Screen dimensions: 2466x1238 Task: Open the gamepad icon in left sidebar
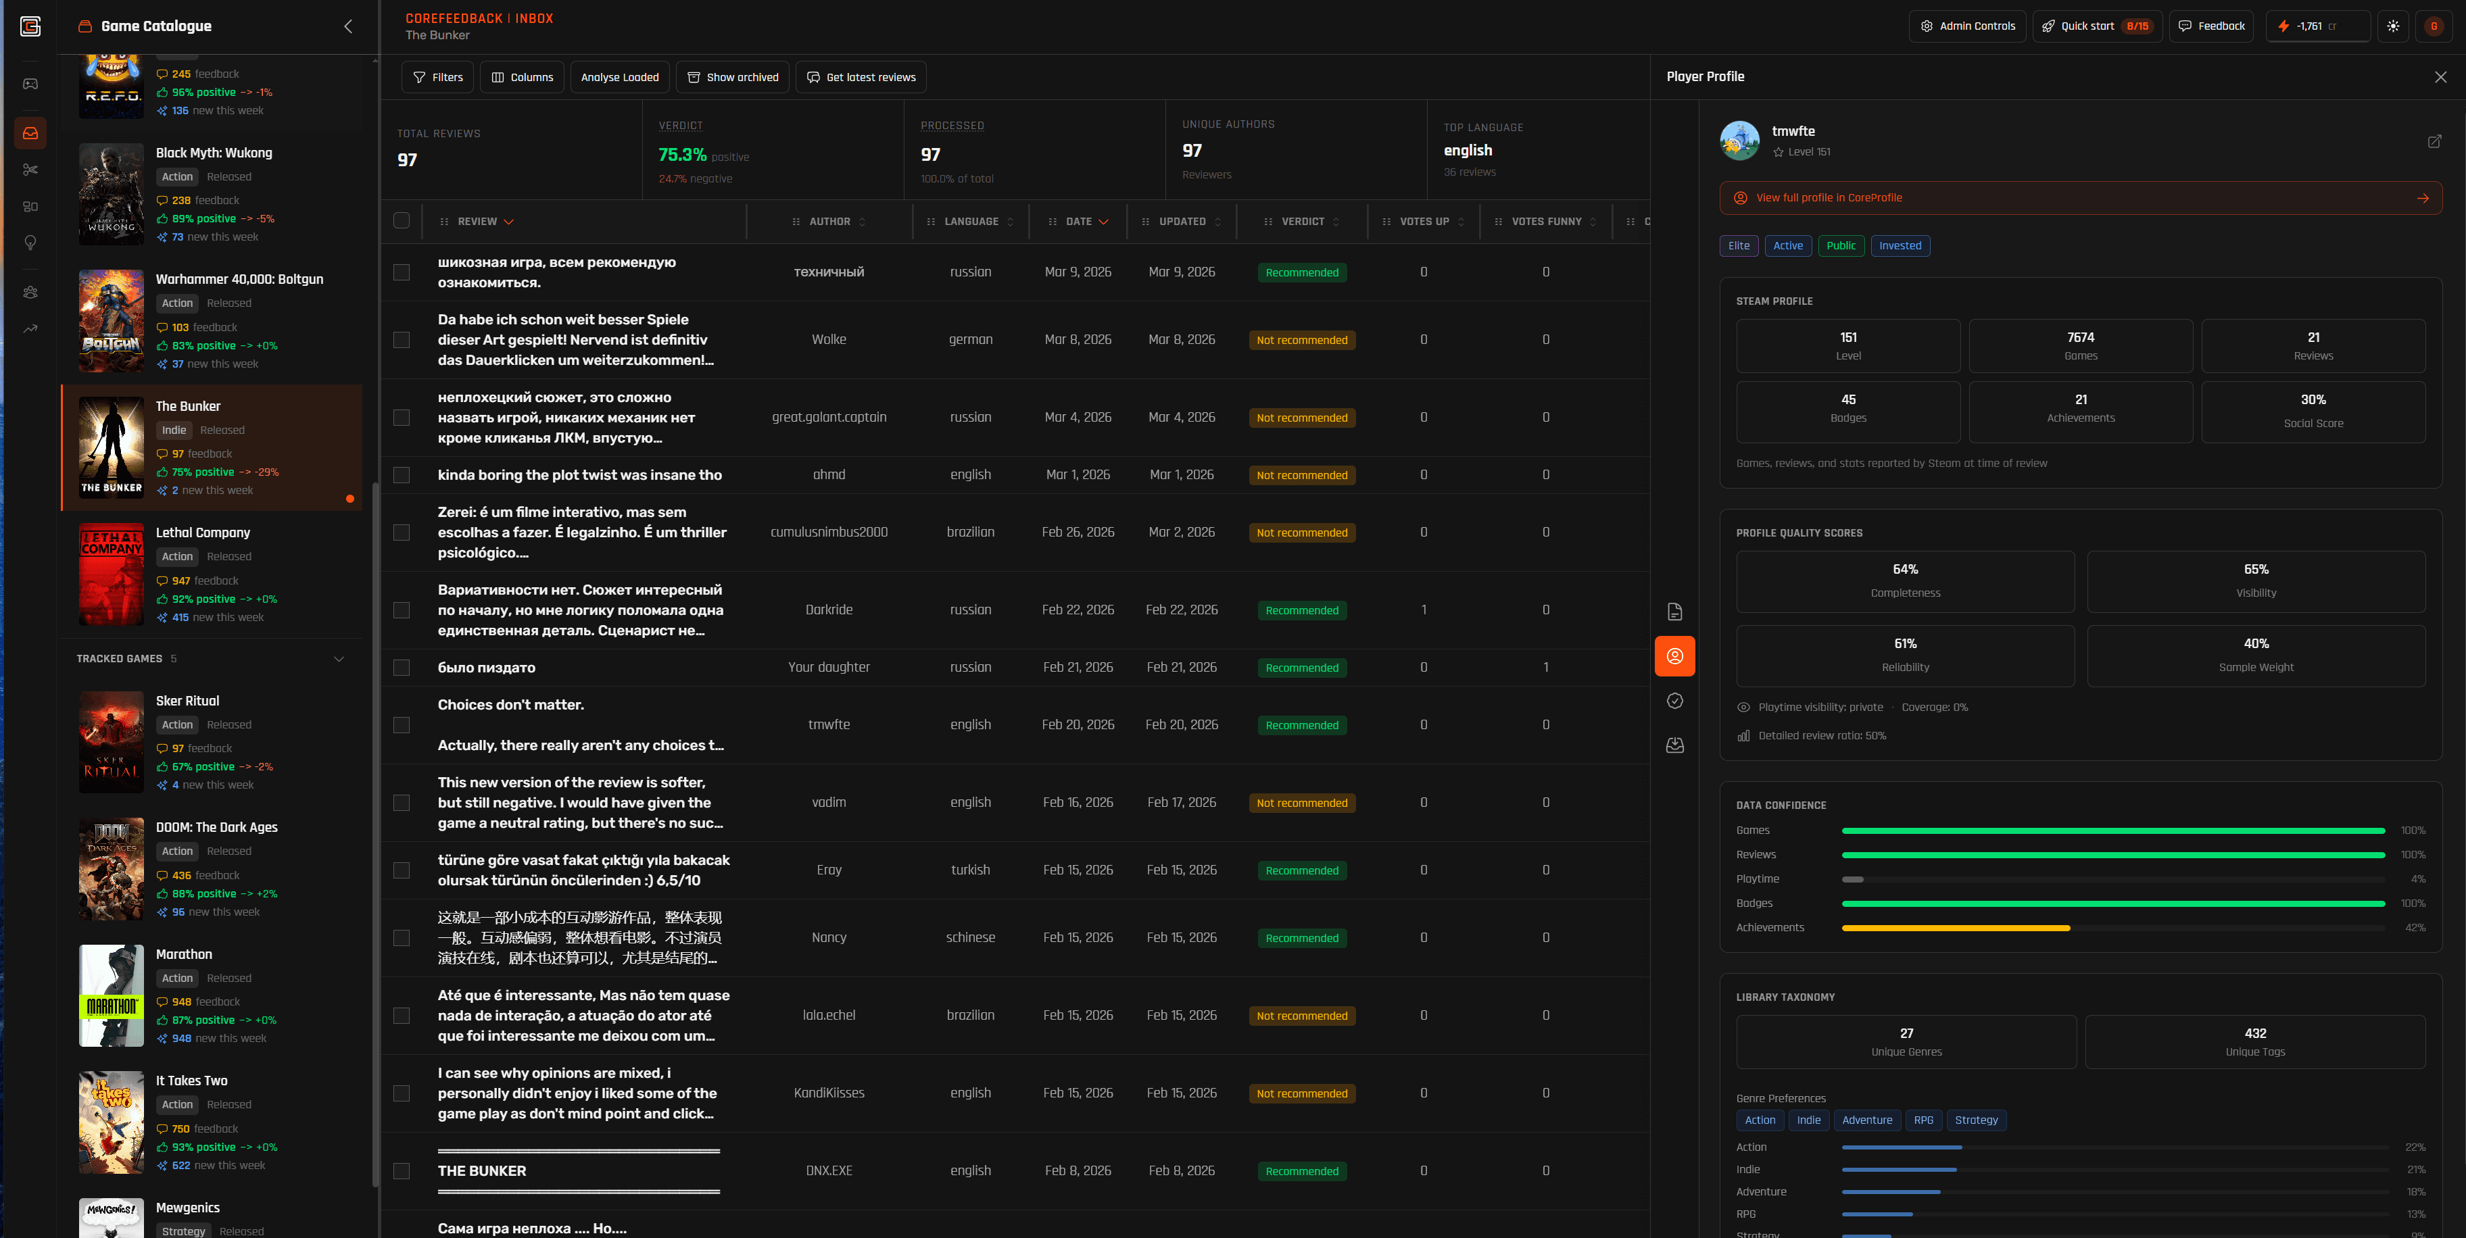(30, 84)
